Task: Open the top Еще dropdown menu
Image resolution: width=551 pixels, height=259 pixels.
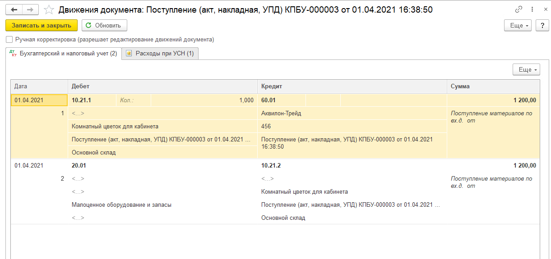Action: pos(518,26)
